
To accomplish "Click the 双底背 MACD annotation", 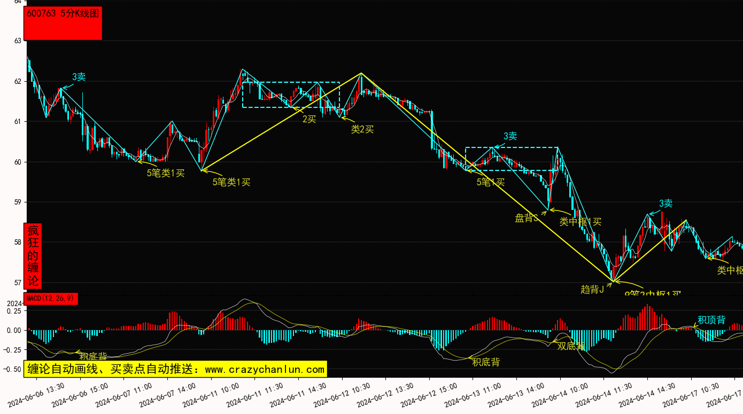I will pos(571,346).
